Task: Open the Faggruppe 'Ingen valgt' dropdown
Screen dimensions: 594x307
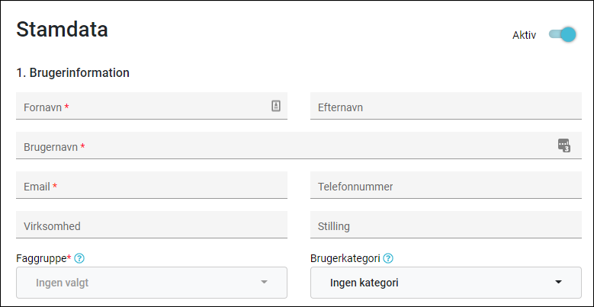Action: [152, 283]
